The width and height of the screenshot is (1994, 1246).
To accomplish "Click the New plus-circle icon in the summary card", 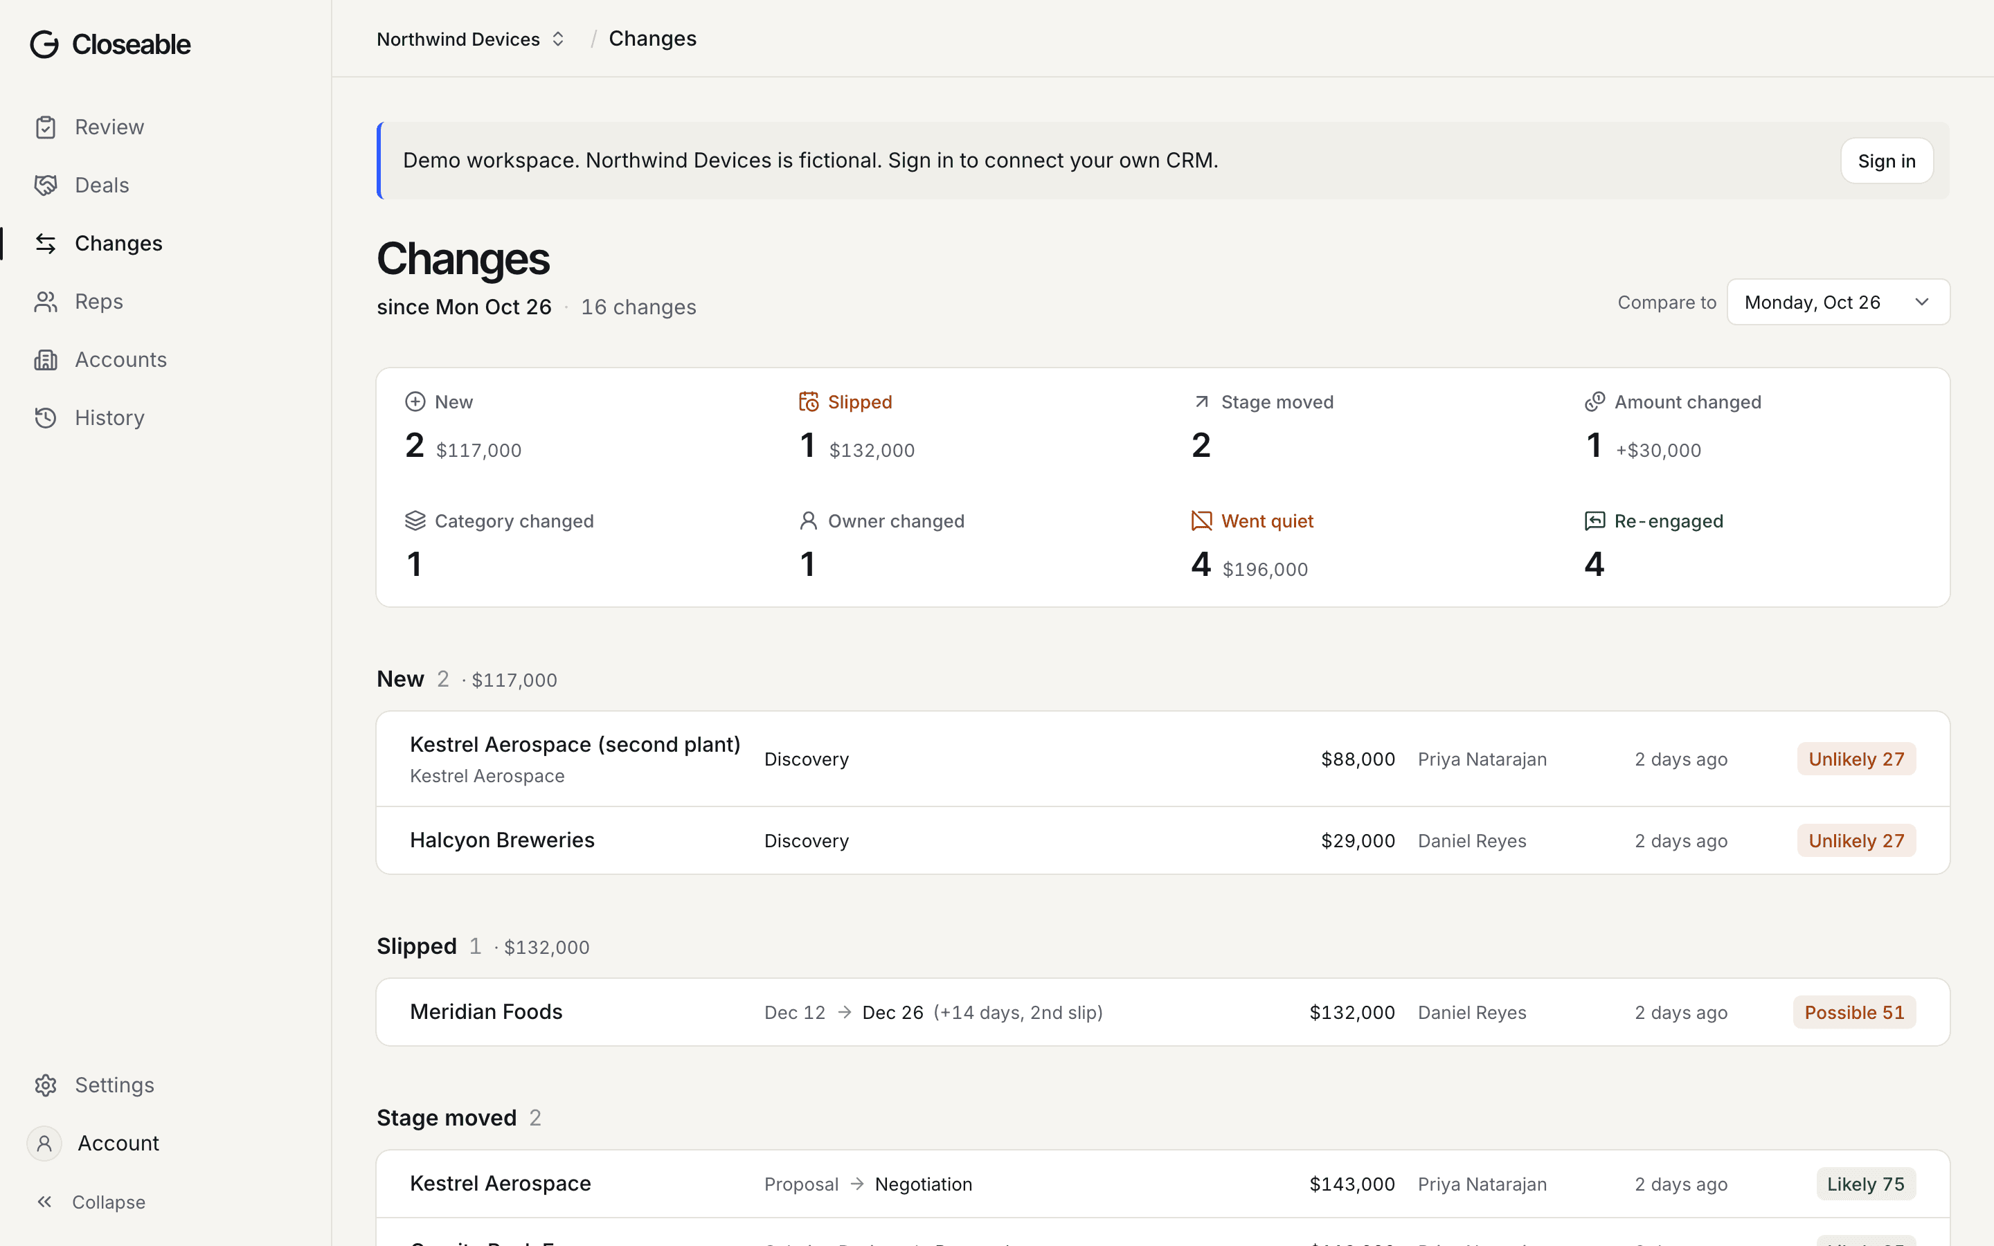I will coord(415,401).
